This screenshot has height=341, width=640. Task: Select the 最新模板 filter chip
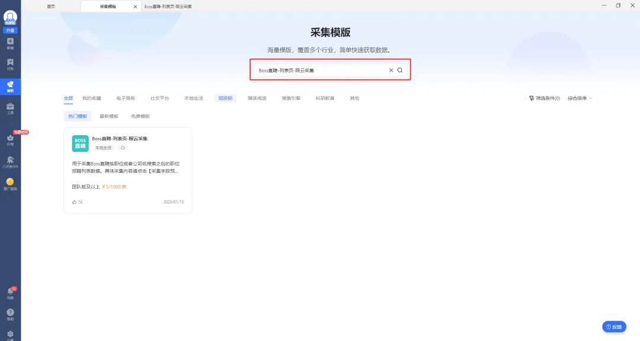(109, 116)
